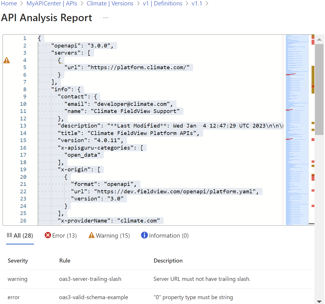325x304 pixels.
Task: Click the warning icon beside line 4
Action: pos(6,60)
